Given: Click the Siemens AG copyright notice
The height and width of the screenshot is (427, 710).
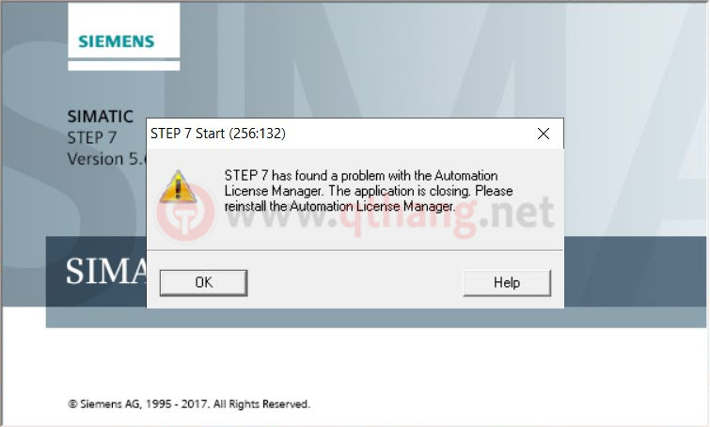Looking at the screenshot, I should click(x=189, y=403).
